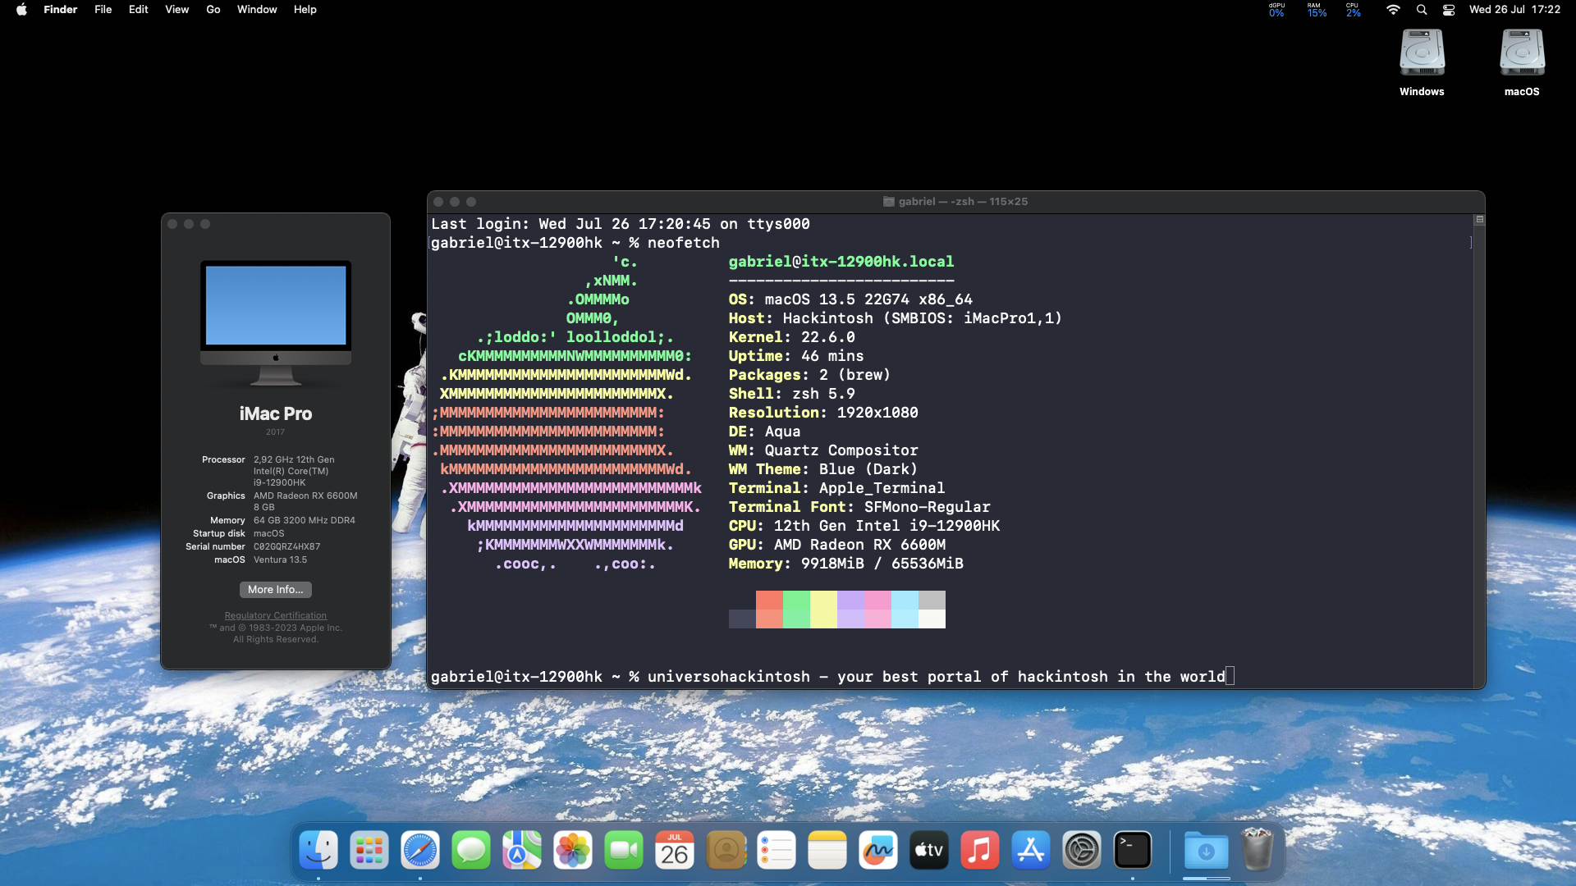1576x886 pixels.
Task: Open Reminders app in the Dock
Action: [x=777, y=850]
